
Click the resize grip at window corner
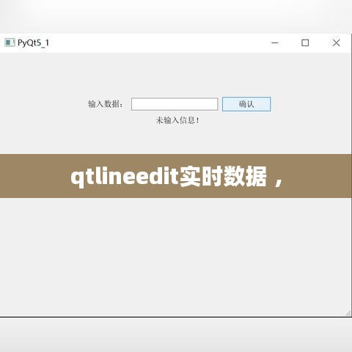(348, 313)
